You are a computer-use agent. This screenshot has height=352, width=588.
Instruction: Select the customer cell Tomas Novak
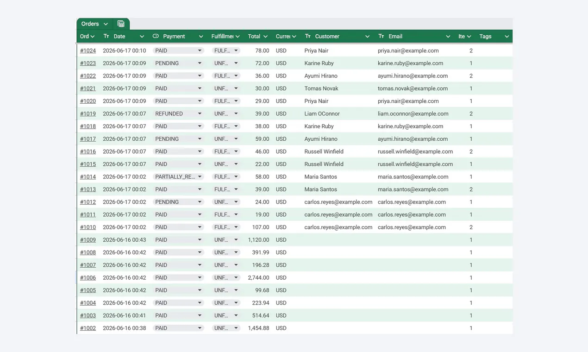[321, 88]
